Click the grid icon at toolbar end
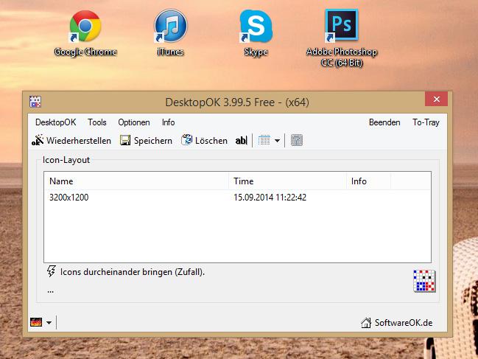Image resolution: width=478 pixels, height=359 pixels. point(297,140)
